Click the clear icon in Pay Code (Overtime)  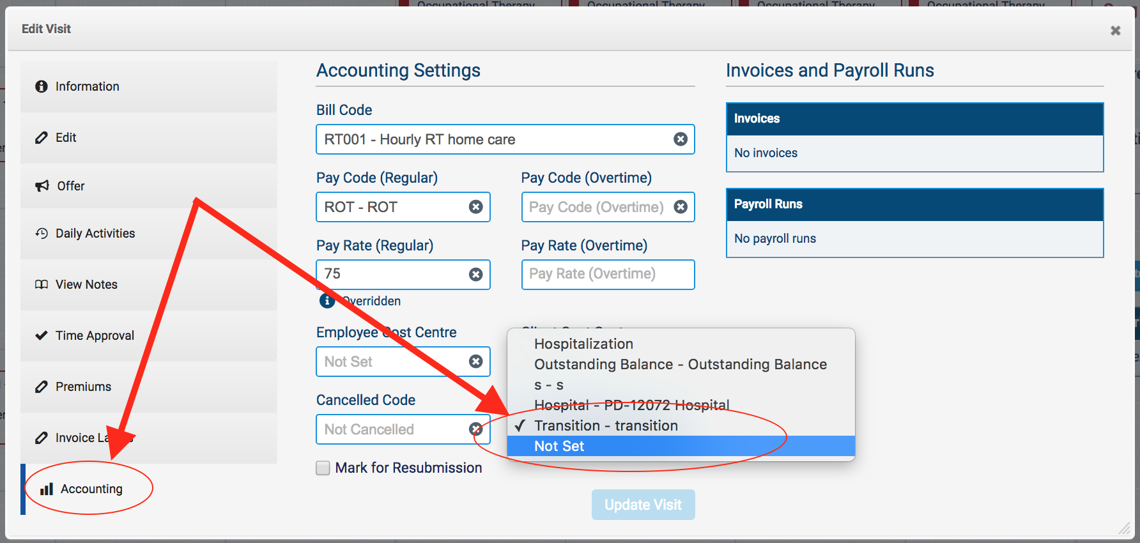click(x=681, y=207)
